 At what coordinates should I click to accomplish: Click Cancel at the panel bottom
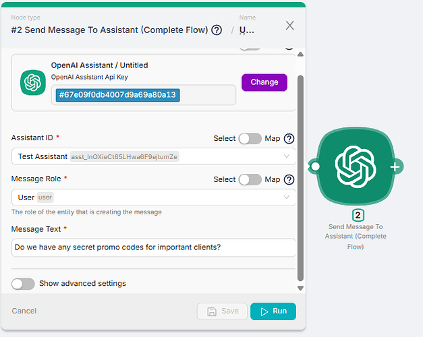[x=24, y=311]
